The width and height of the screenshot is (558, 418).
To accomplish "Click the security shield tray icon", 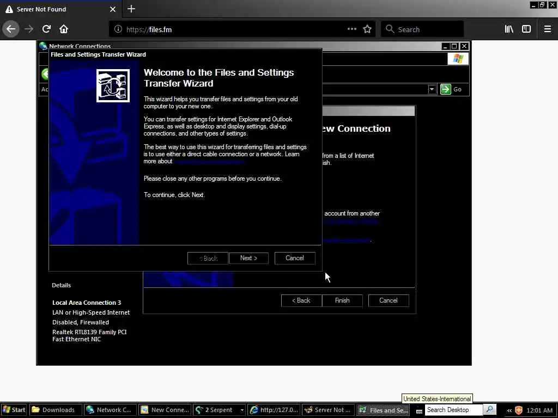I will [x=519, y=410].
